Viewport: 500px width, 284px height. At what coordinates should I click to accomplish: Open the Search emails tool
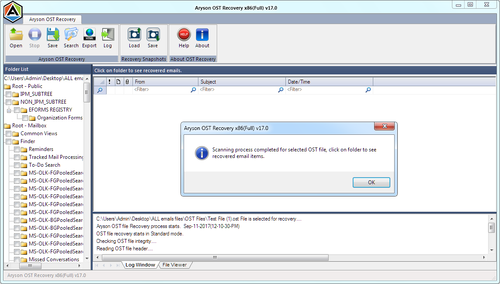[71, 35]
